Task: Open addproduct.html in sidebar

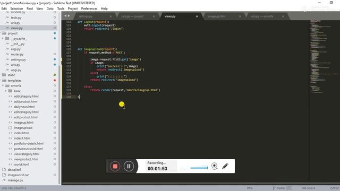Action: coord(25,101)
